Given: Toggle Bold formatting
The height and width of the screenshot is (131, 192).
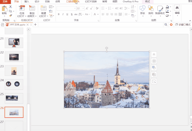Looking at the screenshot, I should [59, 14].
